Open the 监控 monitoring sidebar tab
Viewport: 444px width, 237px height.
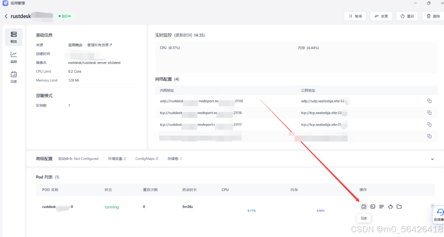point(14,57)
